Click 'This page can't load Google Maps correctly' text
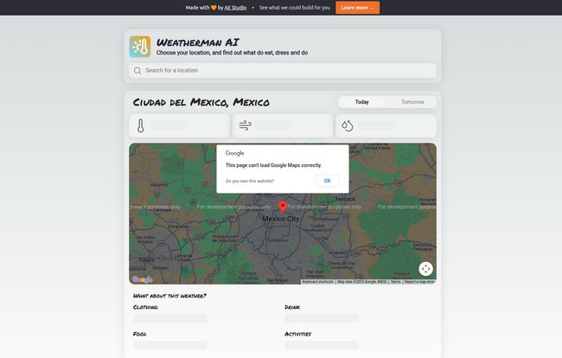The image size is (562, 358). pos(273,165)
